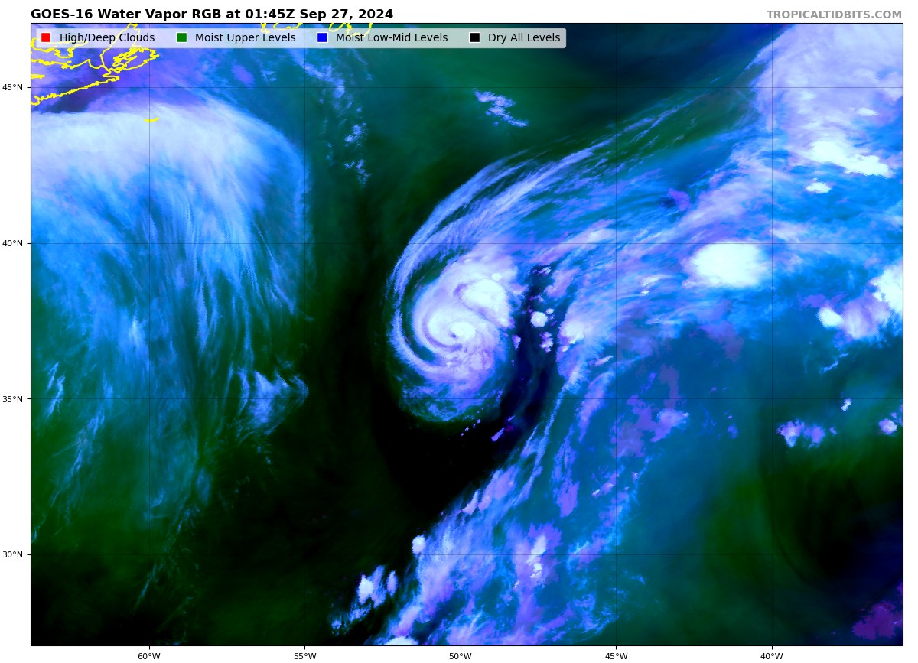Select the "Dry All Levels" legend label

pyautogui.click(x=524, y=37)
